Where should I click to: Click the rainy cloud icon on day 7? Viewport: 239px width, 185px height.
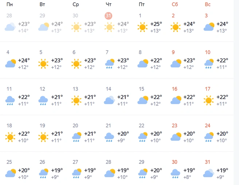[110, 64]
